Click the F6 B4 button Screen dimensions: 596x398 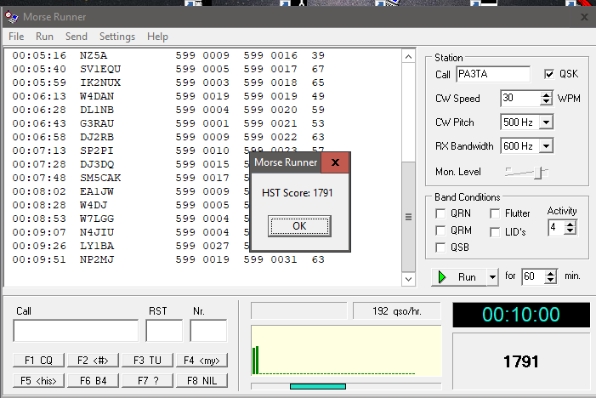(94, 380)
